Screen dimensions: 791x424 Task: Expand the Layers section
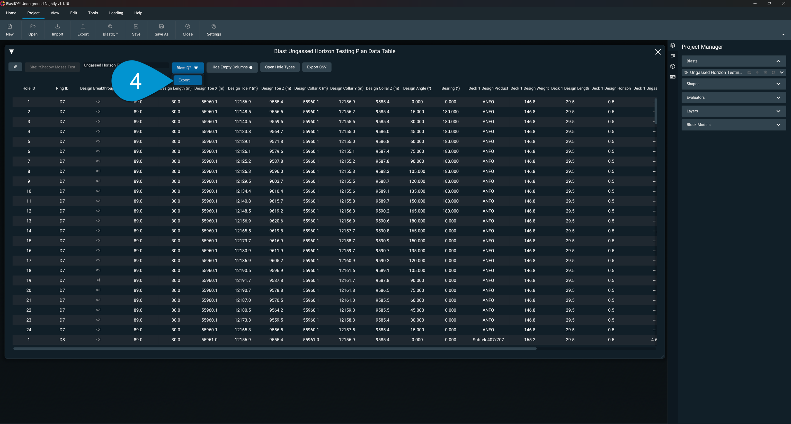click(x=778, y=111)
